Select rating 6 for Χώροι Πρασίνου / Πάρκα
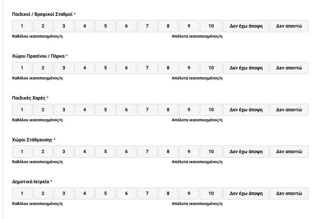The width and height of the screenshot is (317, 219). click(127, 68)
